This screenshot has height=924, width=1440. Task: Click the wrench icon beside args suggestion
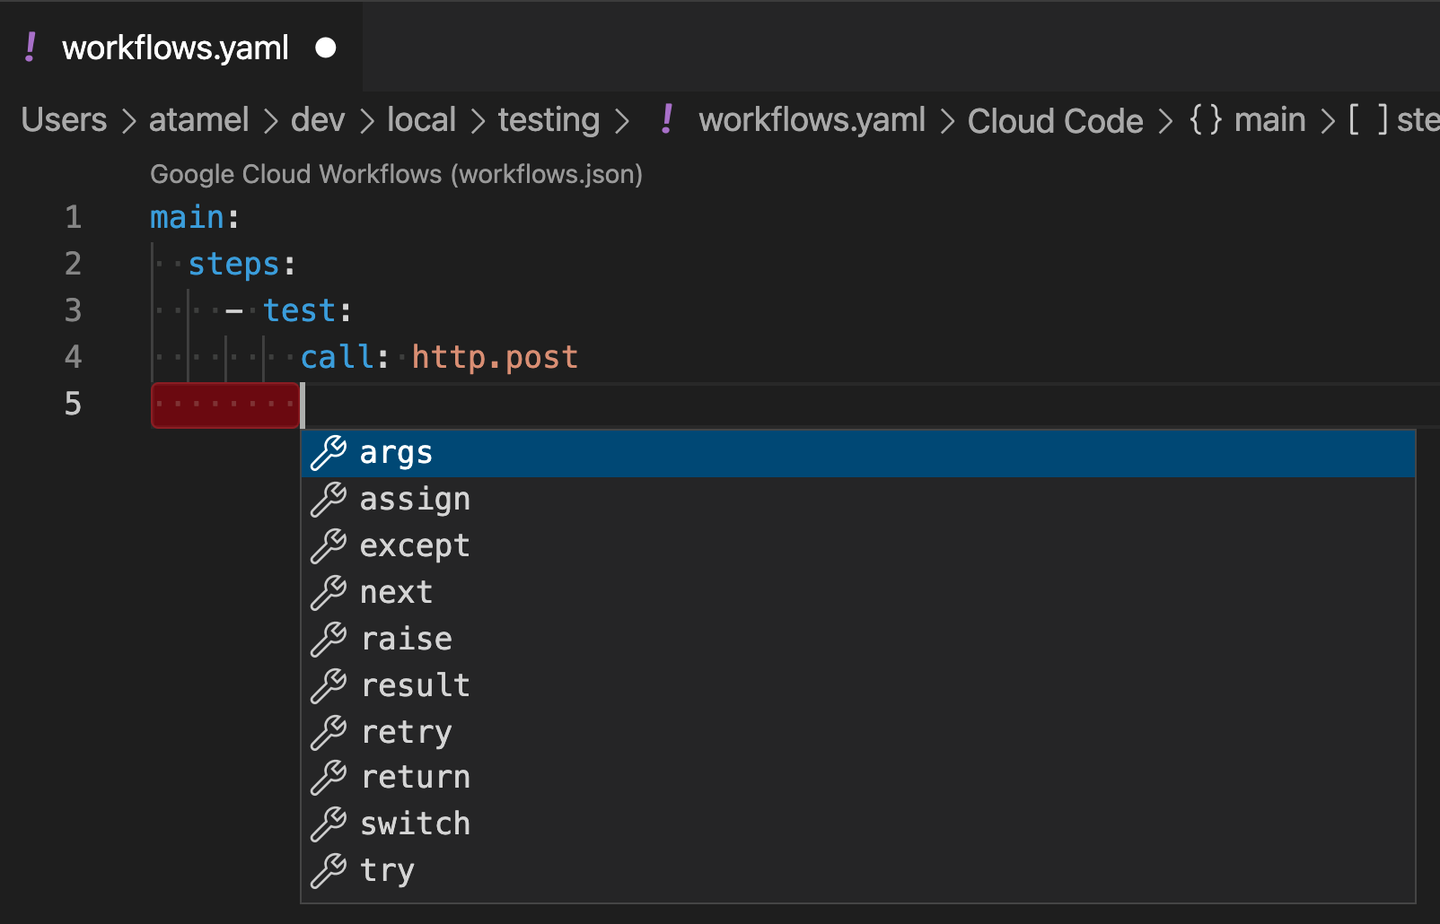click(329, 453)
